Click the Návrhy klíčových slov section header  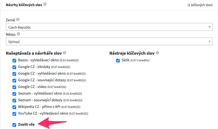tap(24, 5)
